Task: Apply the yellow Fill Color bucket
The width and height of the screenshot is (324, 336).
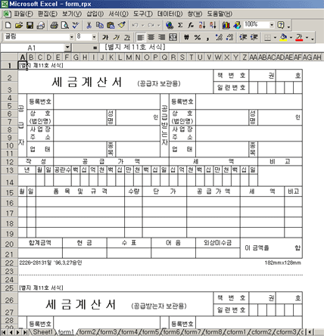Action: pyautogui.click(x=284, y=38)
